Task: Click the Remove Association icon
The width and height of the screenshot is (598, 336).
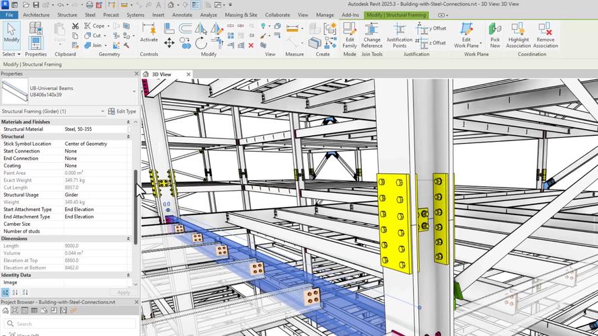Action: [546, 34]
